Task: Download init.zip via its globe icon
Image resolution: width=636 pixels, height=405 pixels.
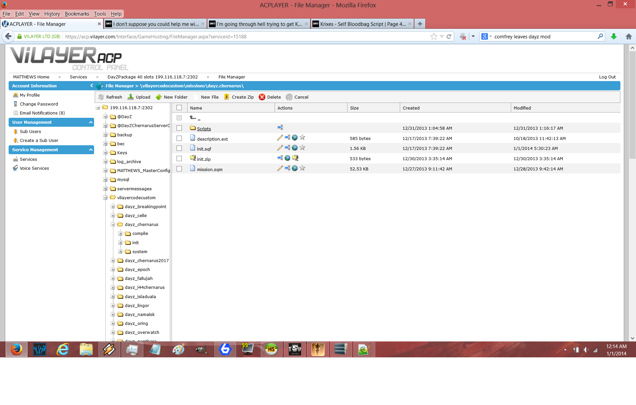Action: tap(287, 158)
